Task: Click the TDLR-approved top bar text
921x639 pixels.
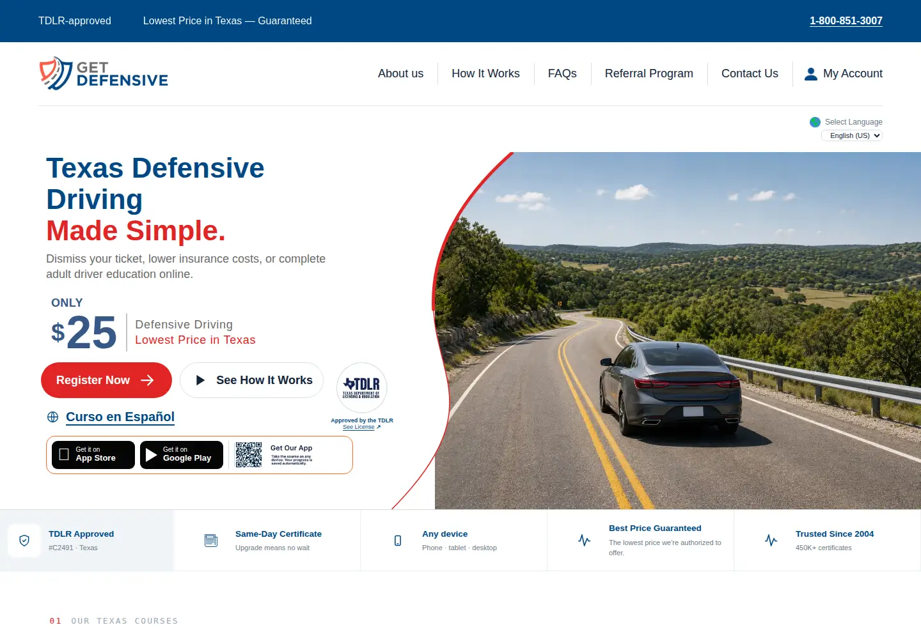Action: point(75,20)
